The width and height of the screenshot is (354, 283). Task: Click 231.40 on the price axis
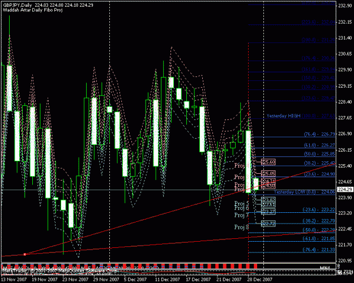tap(345, 38)
